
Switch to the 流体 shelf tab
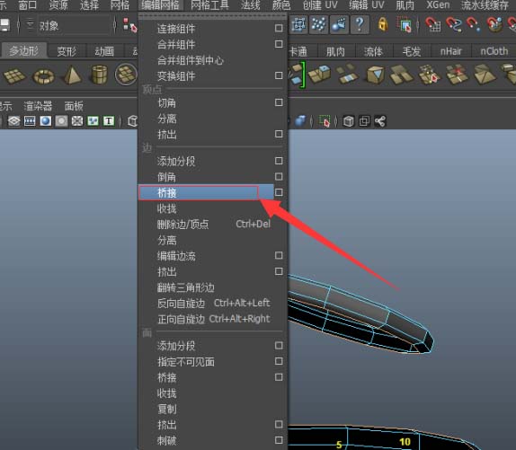(373, 51)
